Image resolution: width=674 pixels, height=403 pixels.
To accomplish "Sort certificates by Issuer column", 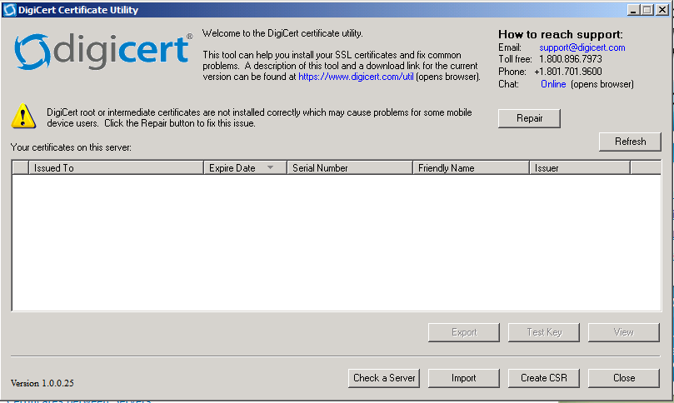I will 579,167.
